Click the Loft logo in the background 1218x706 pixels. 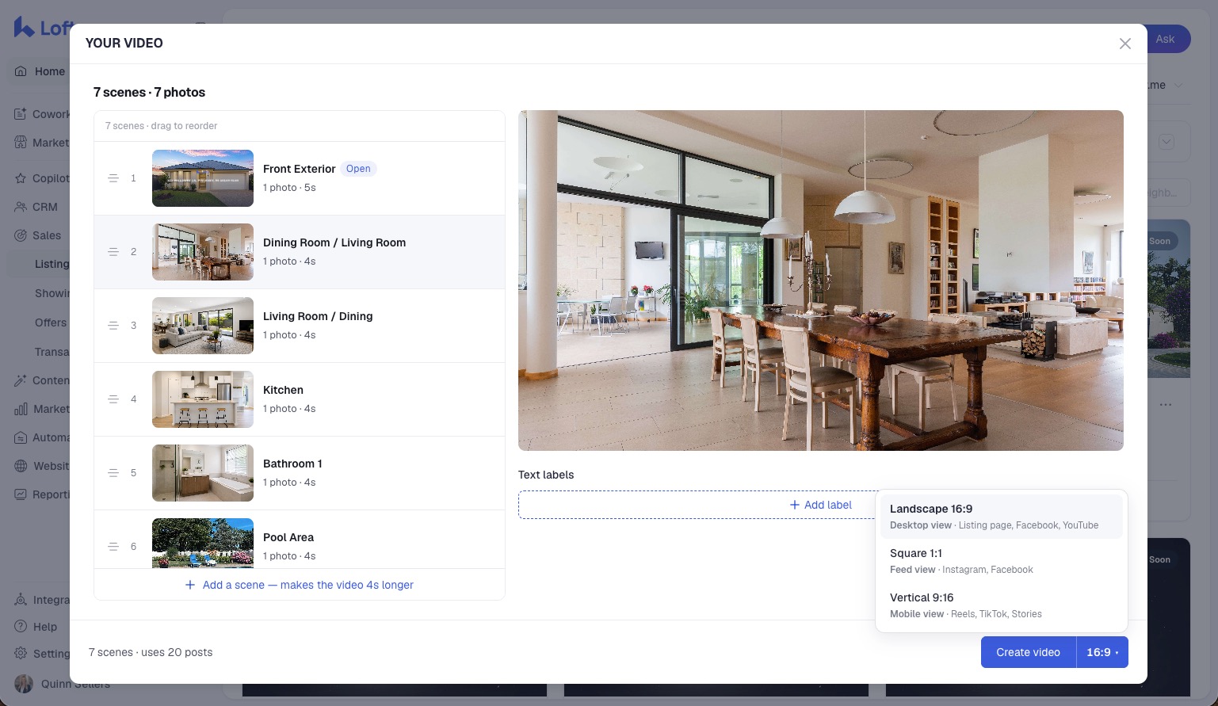click(42, 28)
